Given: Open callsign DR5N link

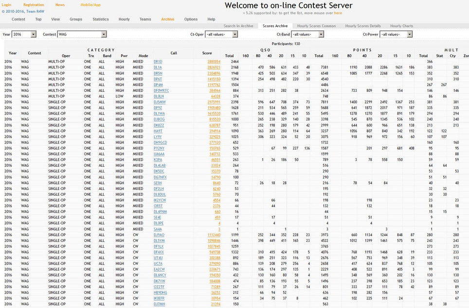Looking at the screenshot, I should pos(158,73).
